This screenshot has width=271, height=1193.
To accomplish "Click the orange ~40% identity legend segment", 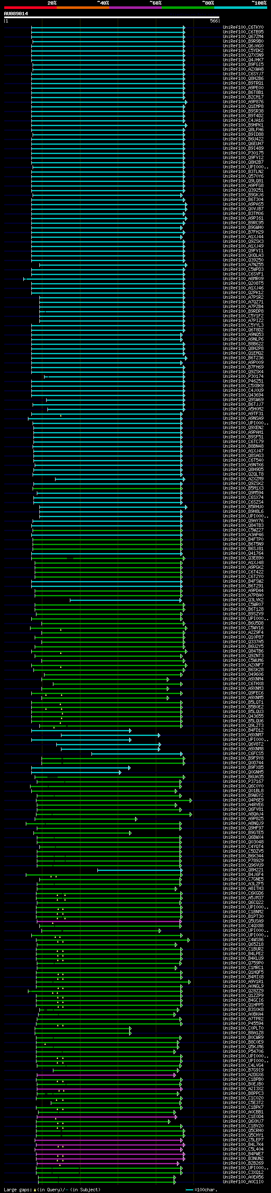I will tap(83, 8).
